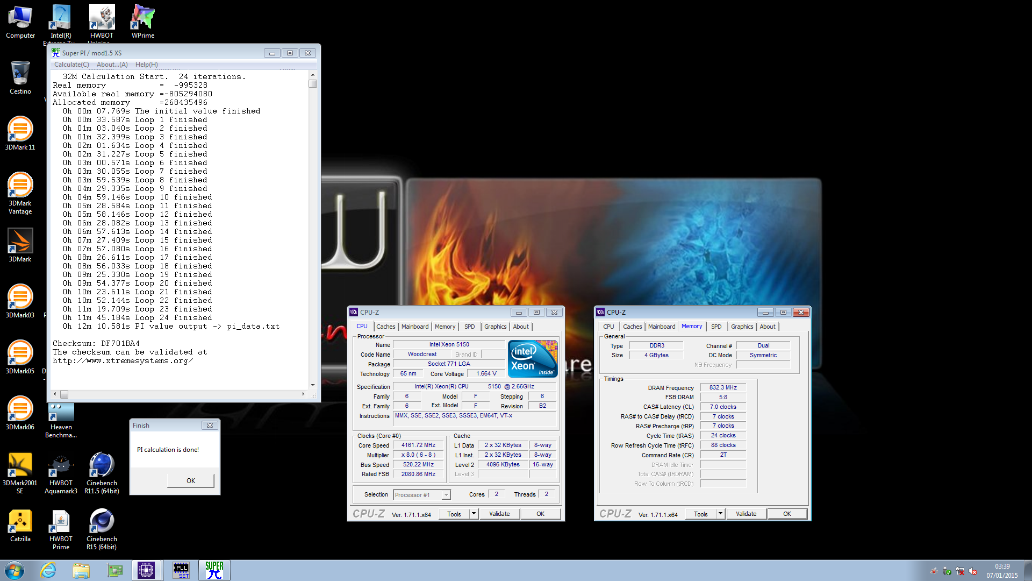Click OK in the Finish dialog
The width and height of the screenshot is (1032, 581).
(191, 481)
